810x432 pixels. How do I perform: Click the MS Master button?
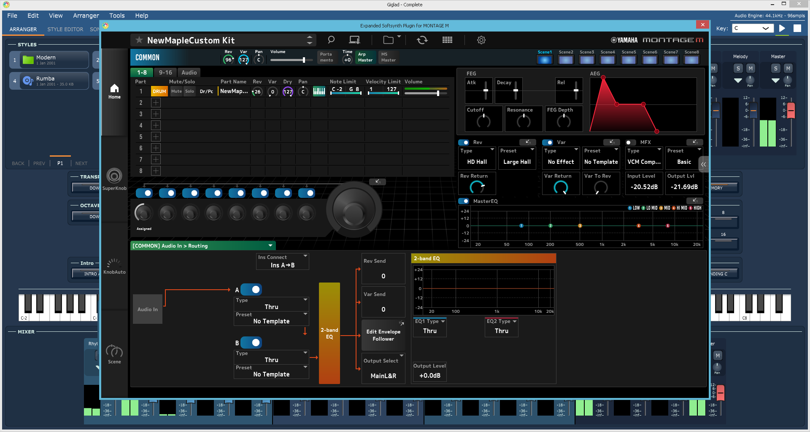pyautogui.click(x=388, y=57)
